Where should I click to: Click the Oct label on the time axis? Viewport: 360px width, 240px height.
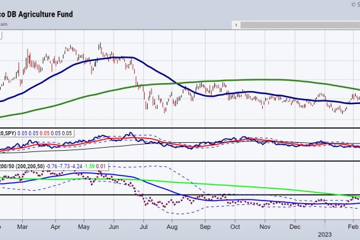click(x=235, y=227)
